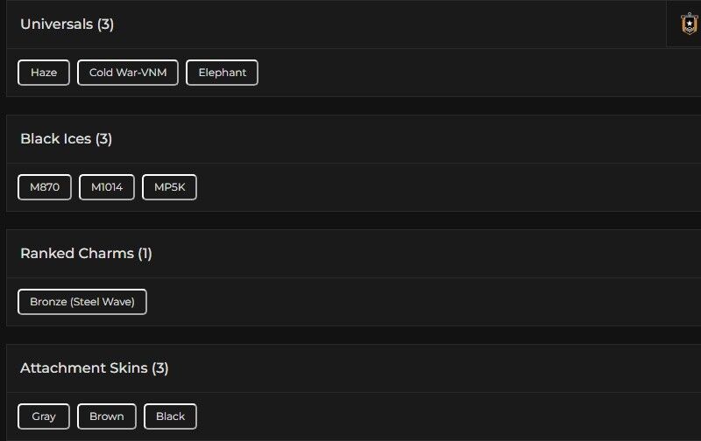Collapse the Universals section header
This screenshot has height=441, width=701.
(57, 24)
